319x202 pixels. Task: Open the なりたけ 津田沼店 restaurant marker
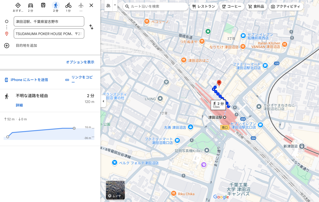tap(243, 47)
